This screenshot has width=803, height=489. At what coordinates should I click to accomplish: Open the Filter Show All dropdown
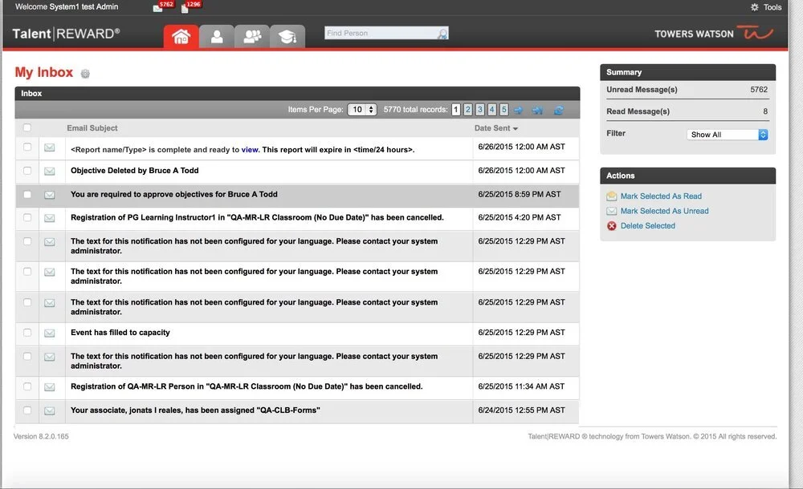tap(727, 135)
